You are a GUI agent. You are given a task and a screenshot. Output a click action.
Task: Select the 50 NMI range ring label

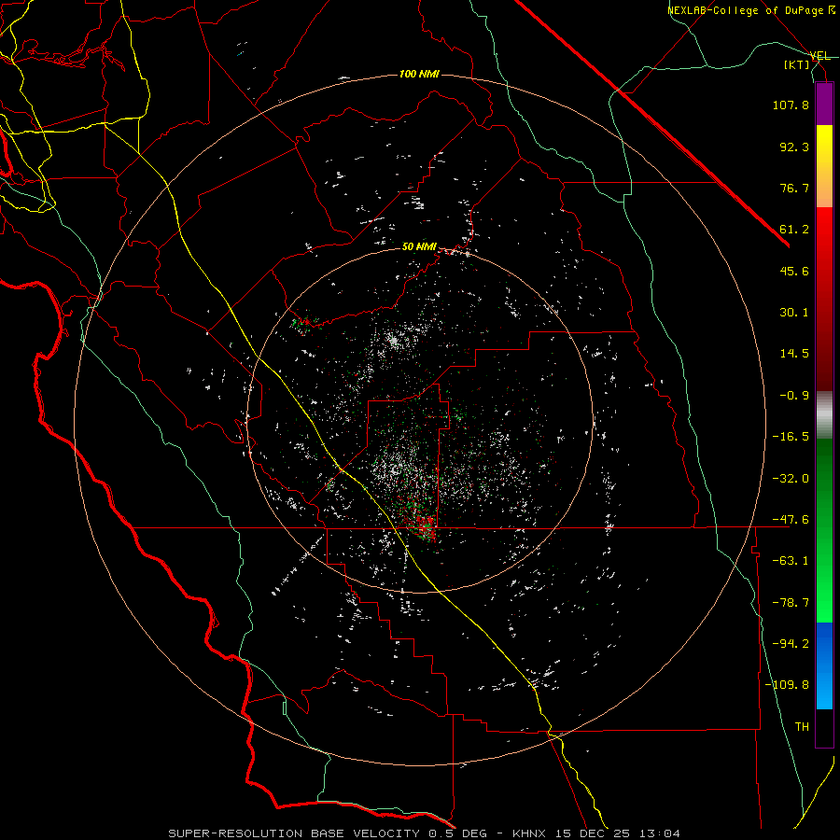pyautogui.click(x=419, y=246)
